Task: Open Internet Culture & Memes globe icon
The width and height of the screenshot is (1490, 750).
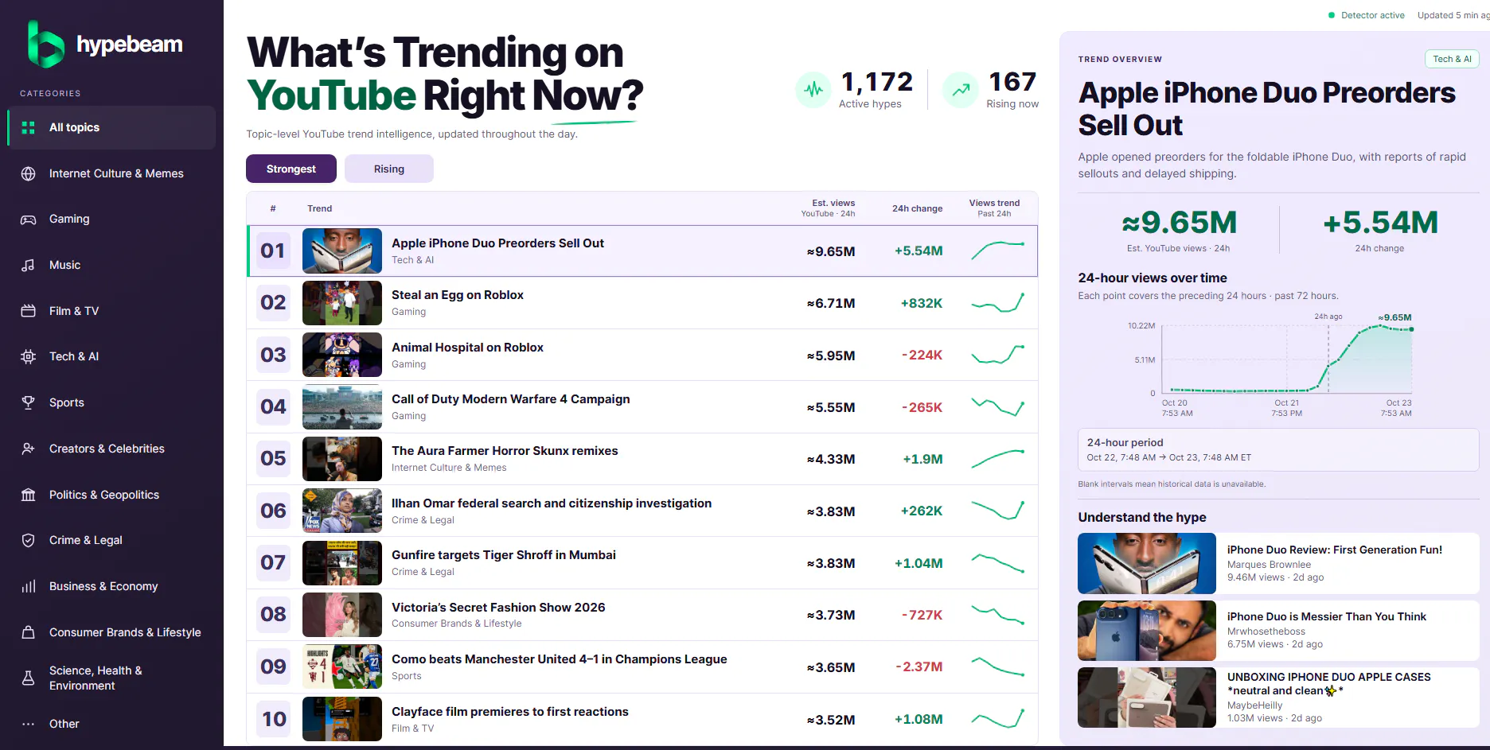Action: point(29,173)
